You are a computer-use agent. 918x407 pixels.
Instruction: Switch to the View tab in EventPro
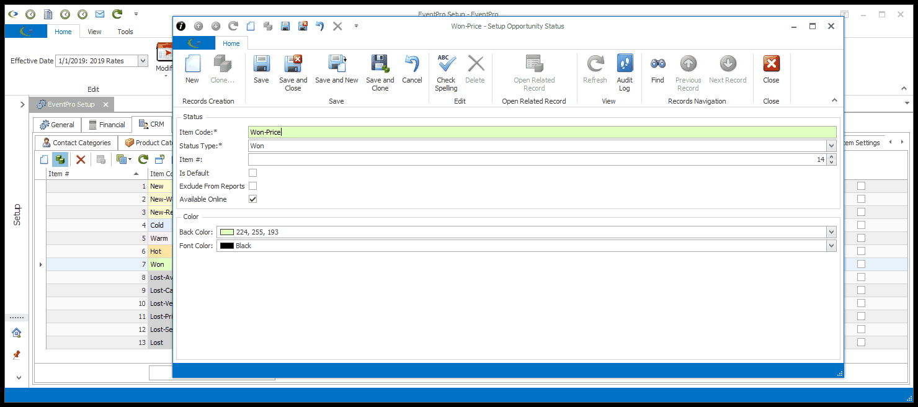click(94, 32)
